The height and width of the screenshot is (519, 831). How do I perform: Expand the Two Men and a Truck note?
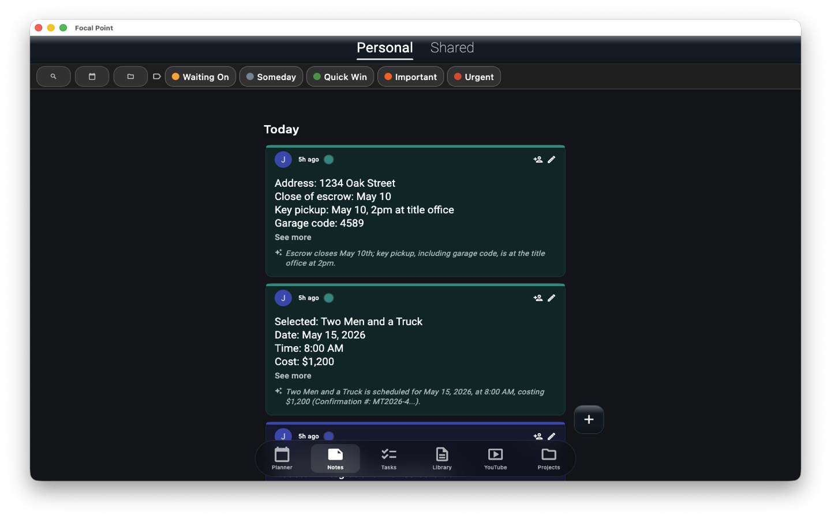point(293,375)
